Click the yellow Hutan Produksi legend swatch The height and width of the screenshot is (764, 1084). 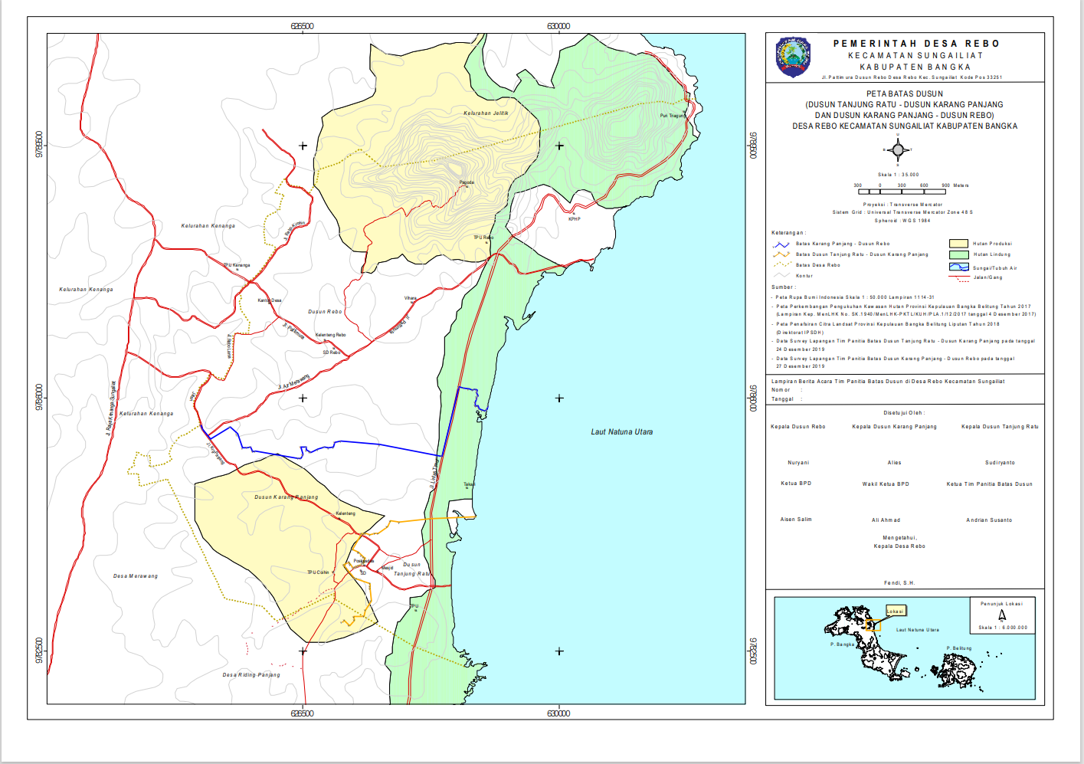(x=958, y=244)
